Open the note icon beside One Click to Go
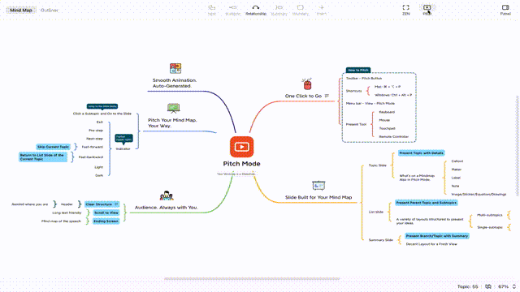The width and height of the screenshot is (520, 292). pyautogui.click(x=327, y=96)
